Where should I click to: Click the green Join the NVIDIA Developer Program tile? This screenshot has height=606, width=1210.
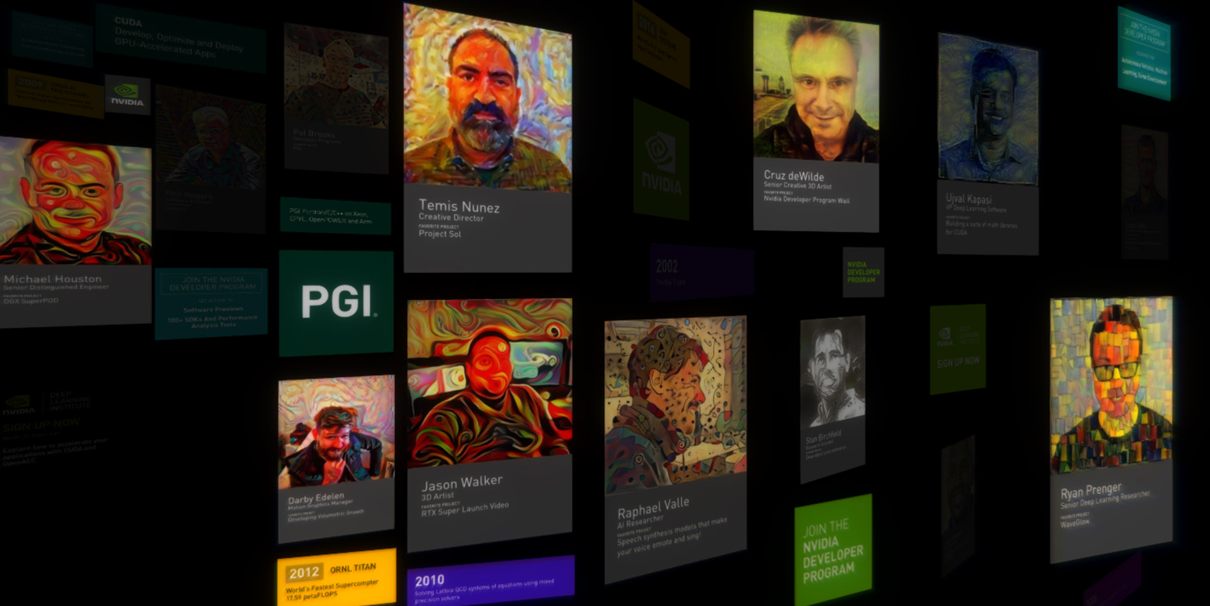click(833, 550)
